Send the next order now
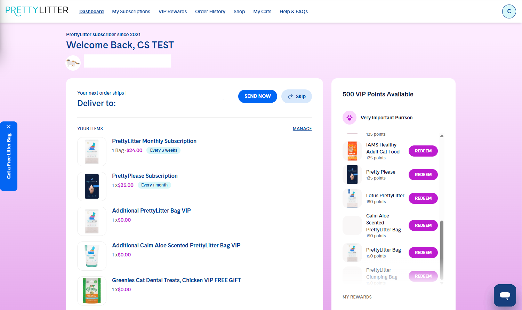 (x=258, y=96)
